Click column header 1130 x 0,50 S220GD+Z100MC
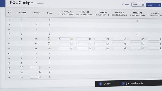The image size is (162, 91). tap(66, 13)
